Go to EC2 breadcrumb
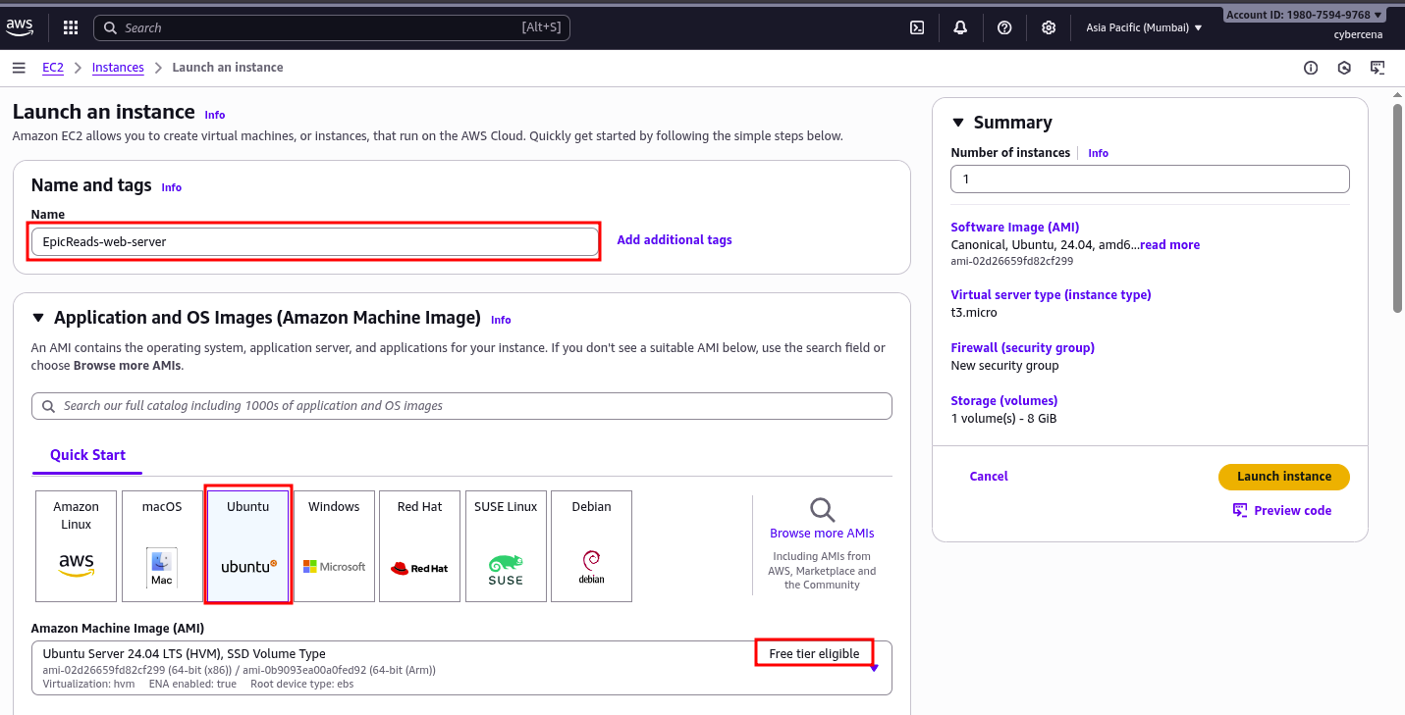 [53, 68]
